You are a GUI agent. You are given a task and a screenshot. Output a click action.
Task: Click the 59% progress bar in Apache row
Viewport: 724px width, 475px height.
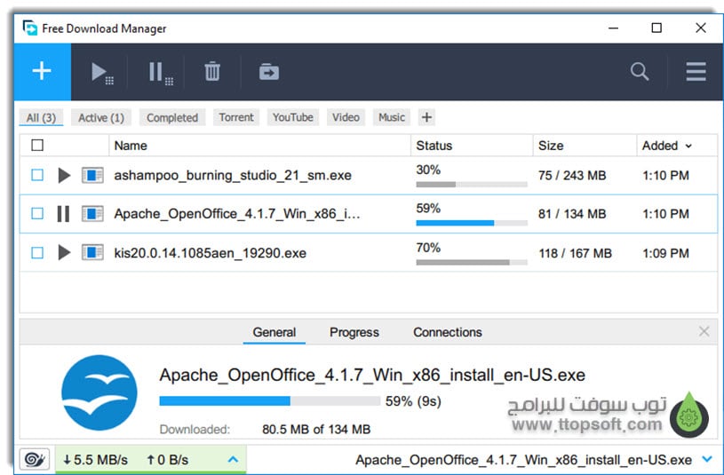472,223
